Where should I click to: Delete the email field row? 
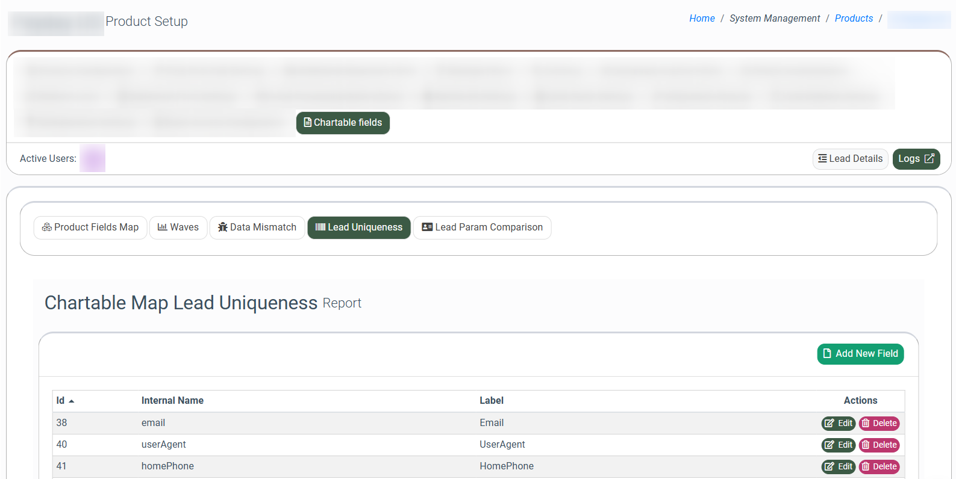pyautogui.click(x=879, y=424)
